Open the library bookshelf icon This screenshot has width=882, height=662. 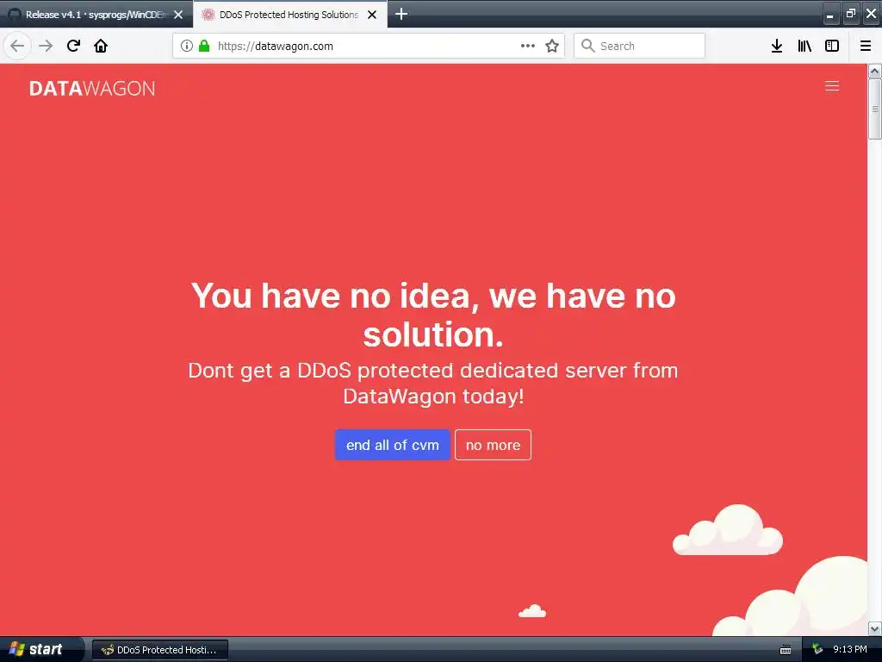pyautogui.click(x=804, y=46)
